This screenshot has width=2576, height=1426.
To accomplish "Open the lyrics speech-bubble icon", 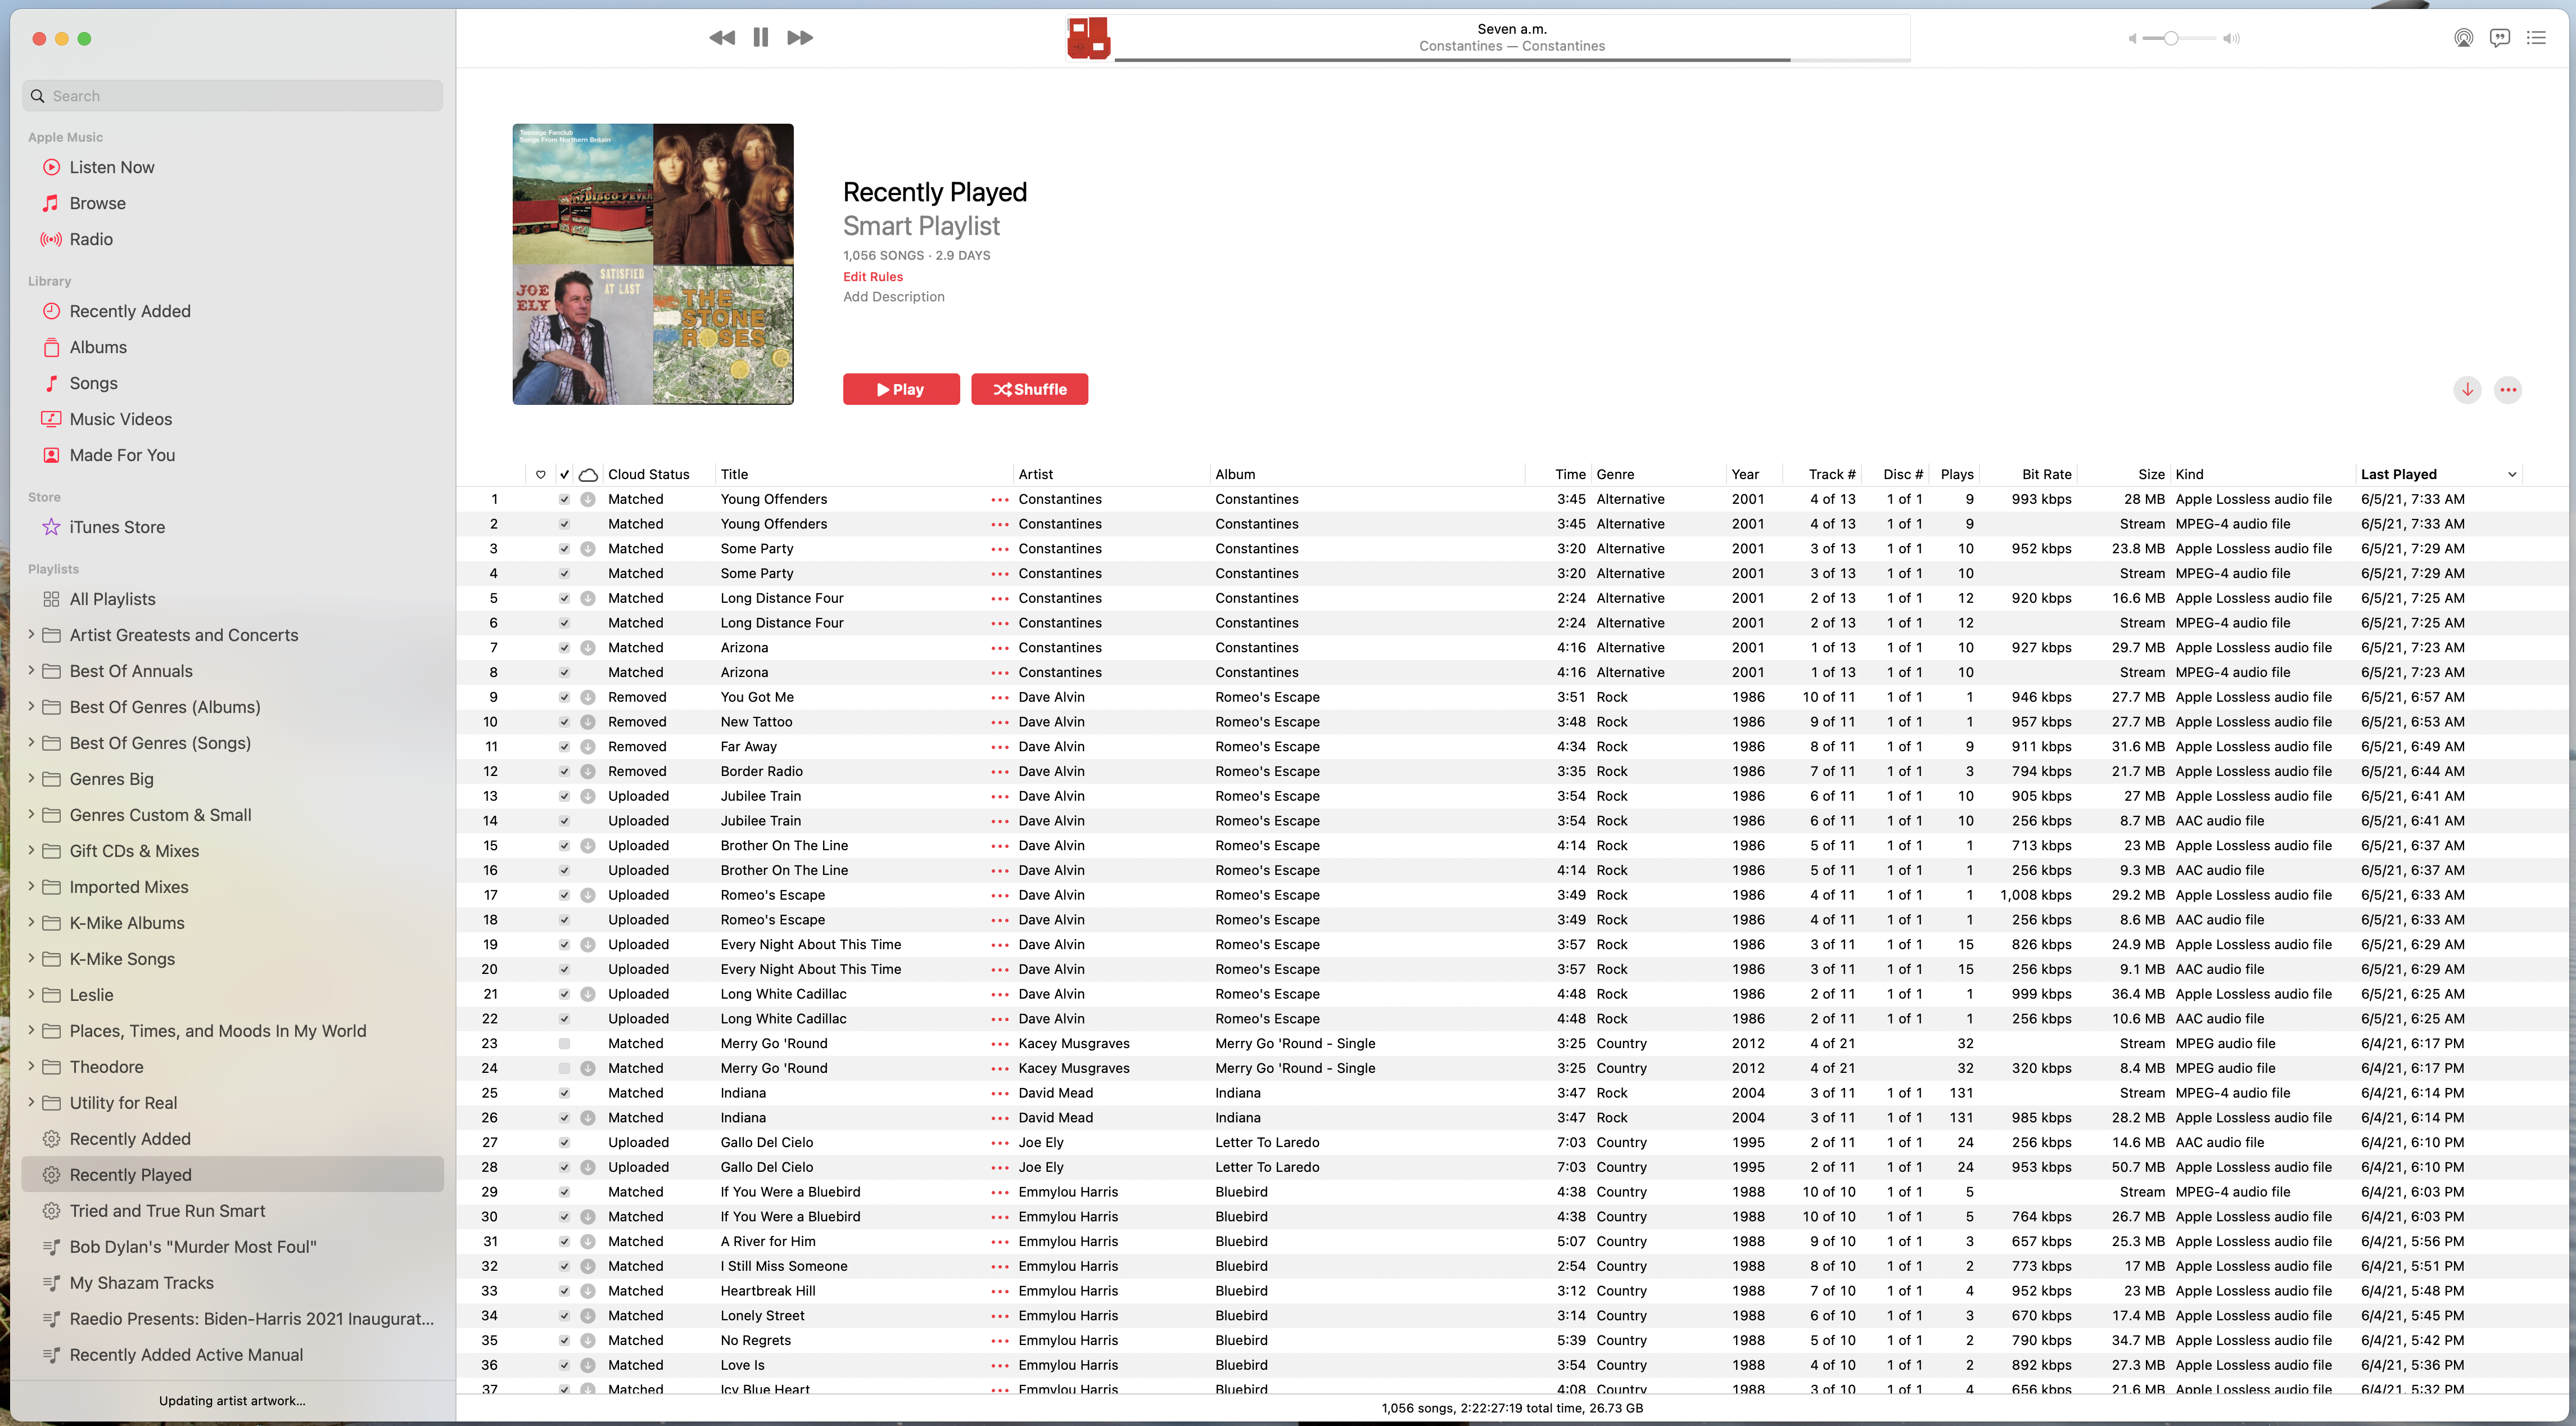I will pyautogui.click(x=2499, y=38).
